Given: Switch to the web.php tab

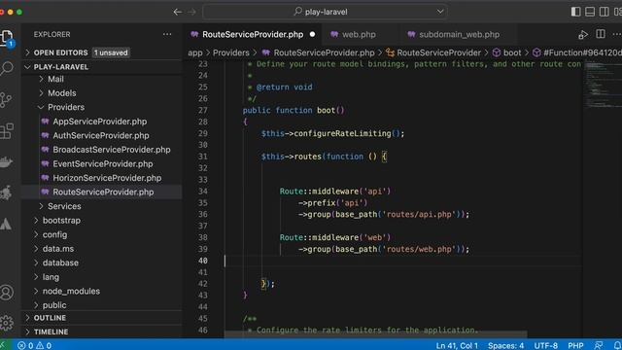Looking at the screenshot, I should coord(359,35).
